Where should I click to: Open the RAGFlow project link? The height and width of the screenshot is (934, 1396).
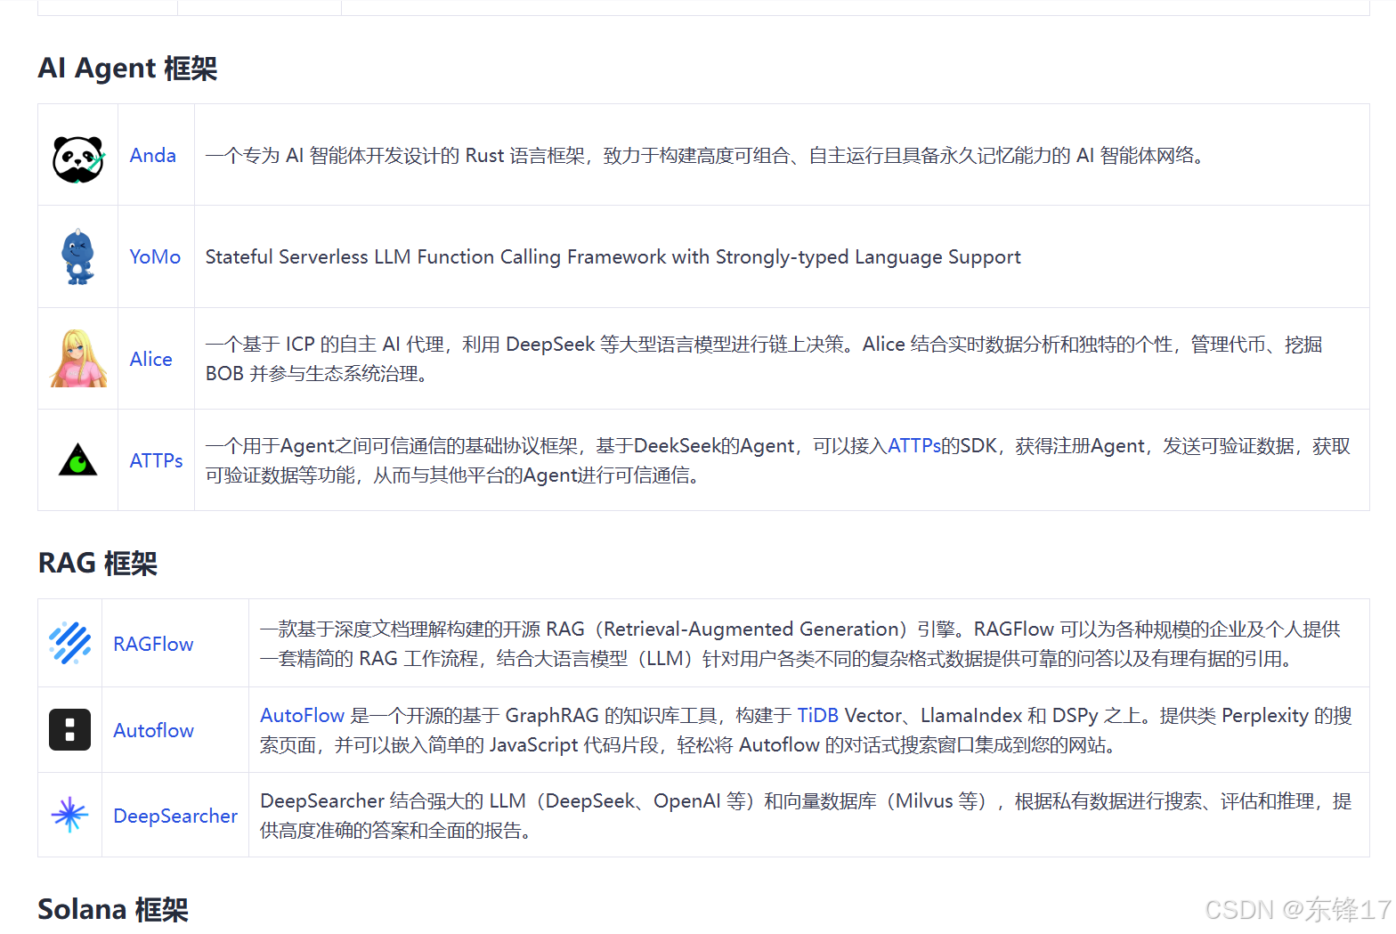click(153, 645)
